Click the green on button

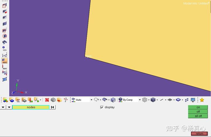coord(198,107)
